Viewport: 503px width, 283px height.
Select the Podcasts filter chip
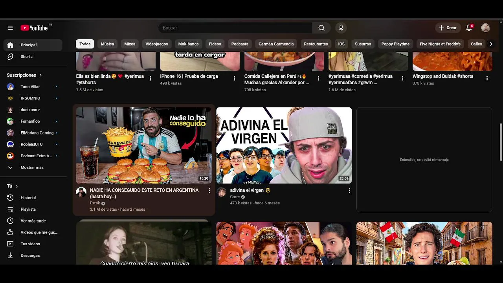tap(240, 44)
